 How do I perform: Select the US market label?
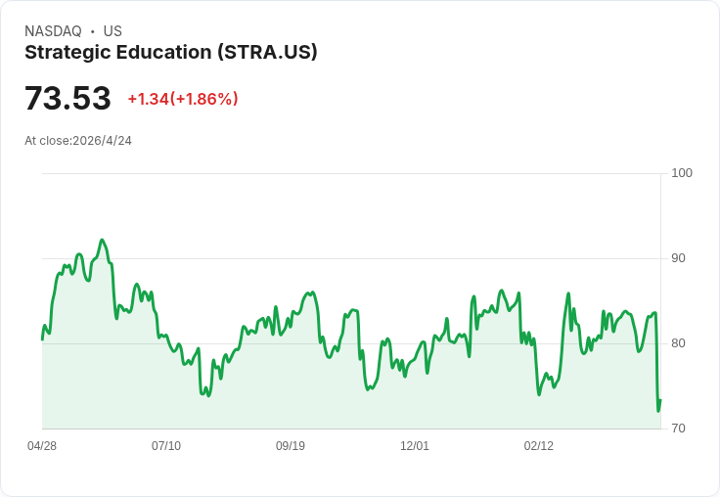tap(112, 31)
